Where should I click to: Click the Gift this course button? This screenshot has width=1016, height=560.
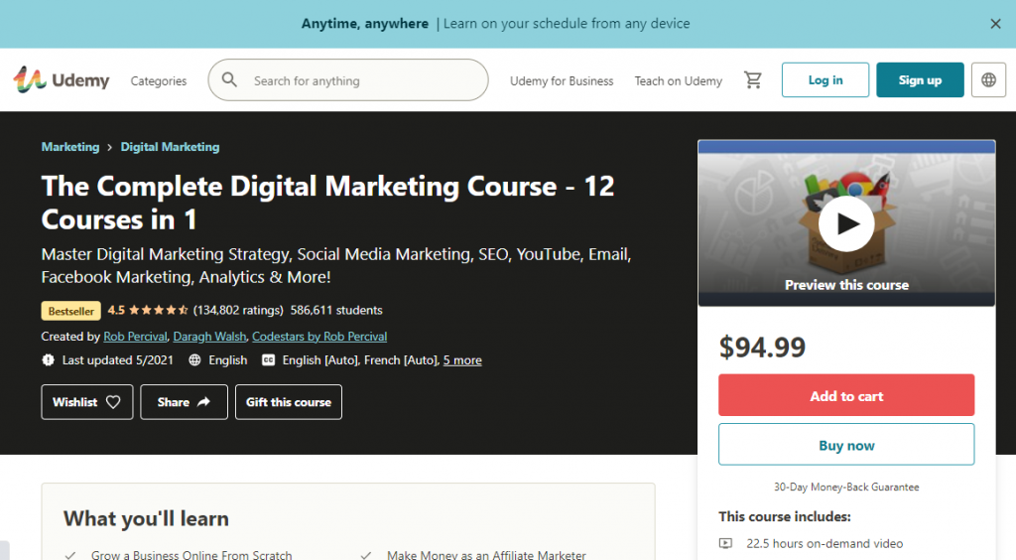pos(289,402)
